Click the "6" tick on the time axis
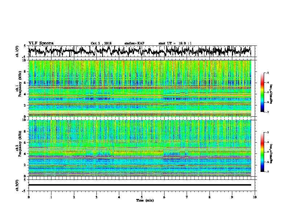Viewport: 287px width, 221px height. pyautogui.click(x=165, y=197)
